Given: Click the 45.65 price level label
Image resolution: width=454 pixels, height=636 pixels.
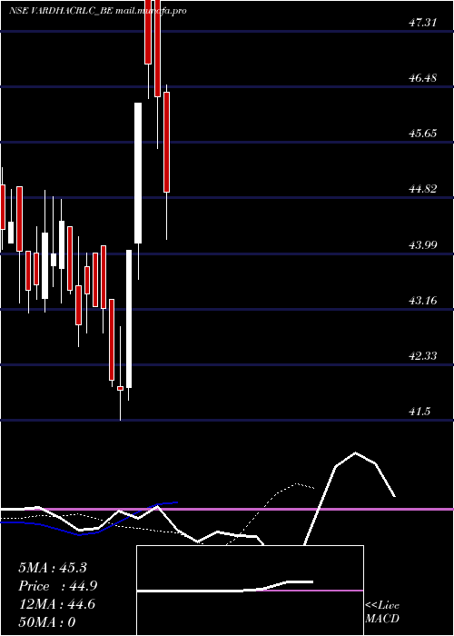Looking at the screenshot, I should [x=423, y=134].
